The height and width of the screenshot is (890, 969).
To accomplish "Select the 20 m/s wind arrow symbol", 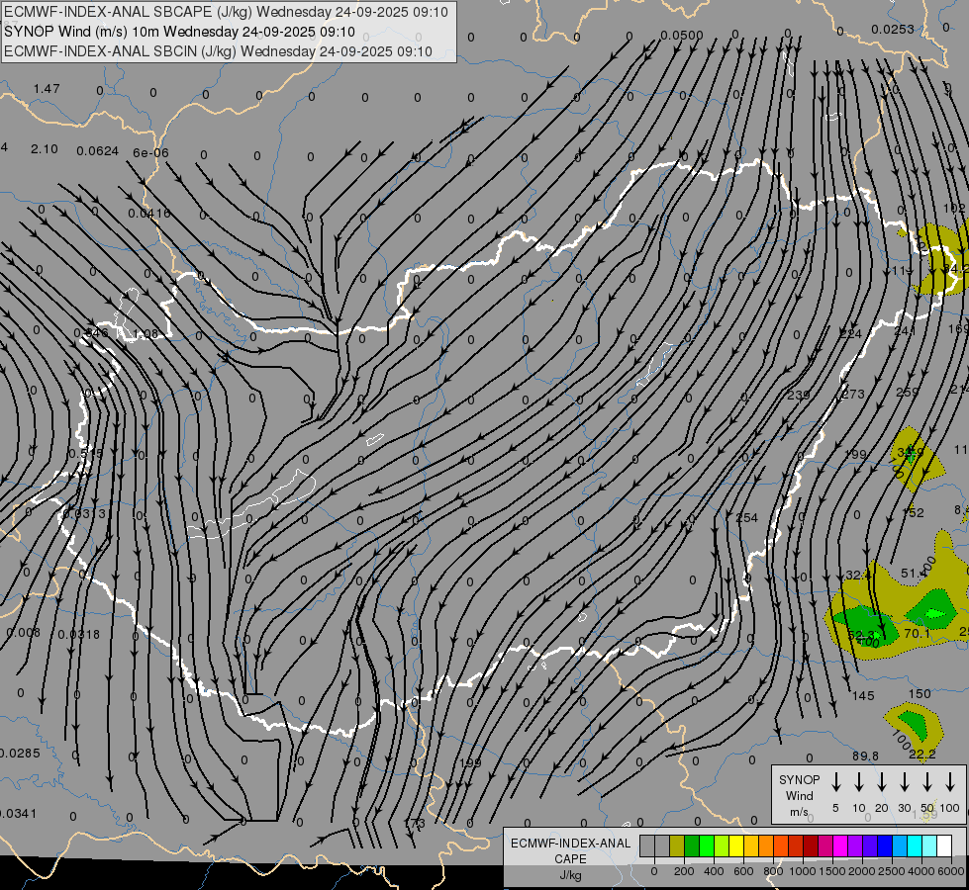I will (x=882, y=782).
